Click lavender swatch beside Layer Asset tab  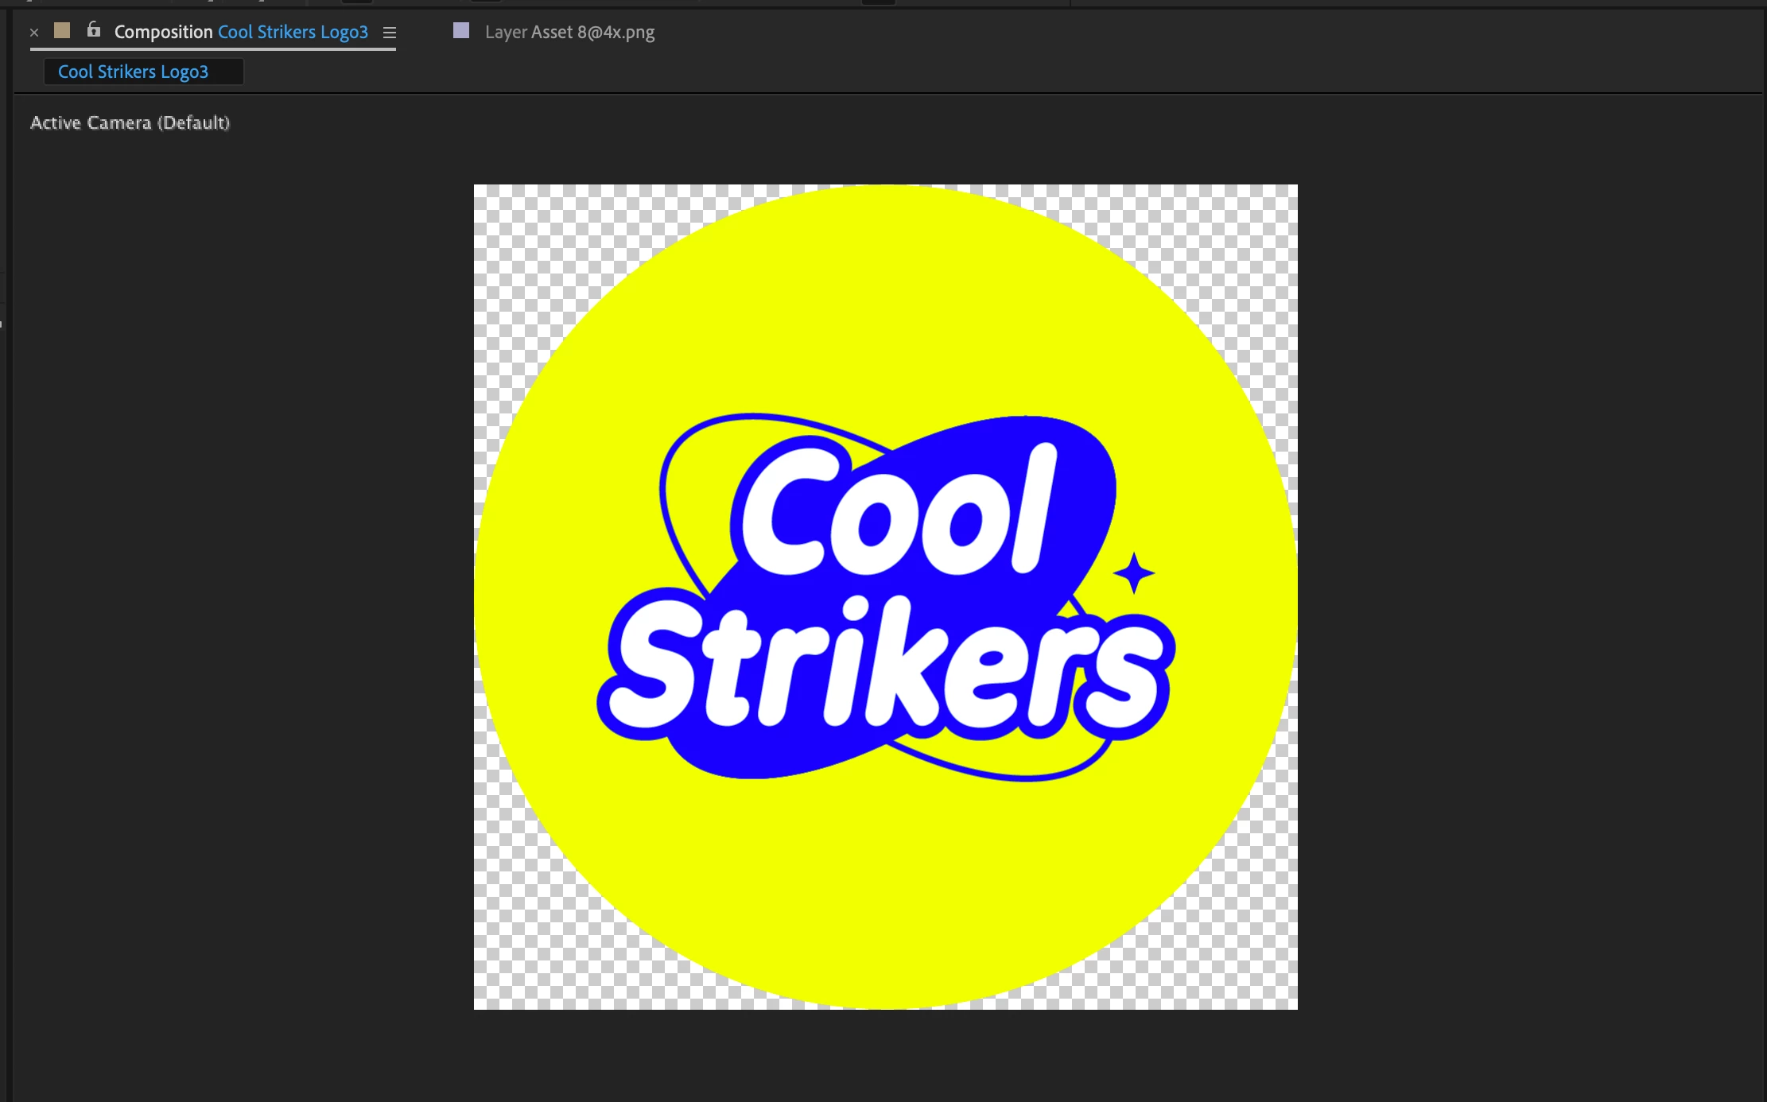[461, 31]
